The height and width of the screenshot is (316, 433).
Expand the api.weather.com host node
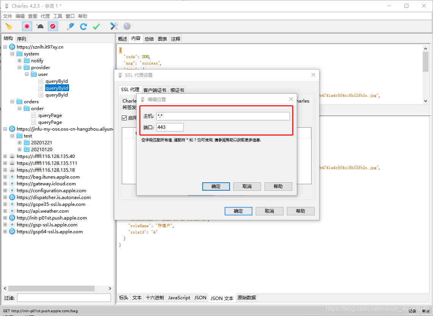pos(5,211)
